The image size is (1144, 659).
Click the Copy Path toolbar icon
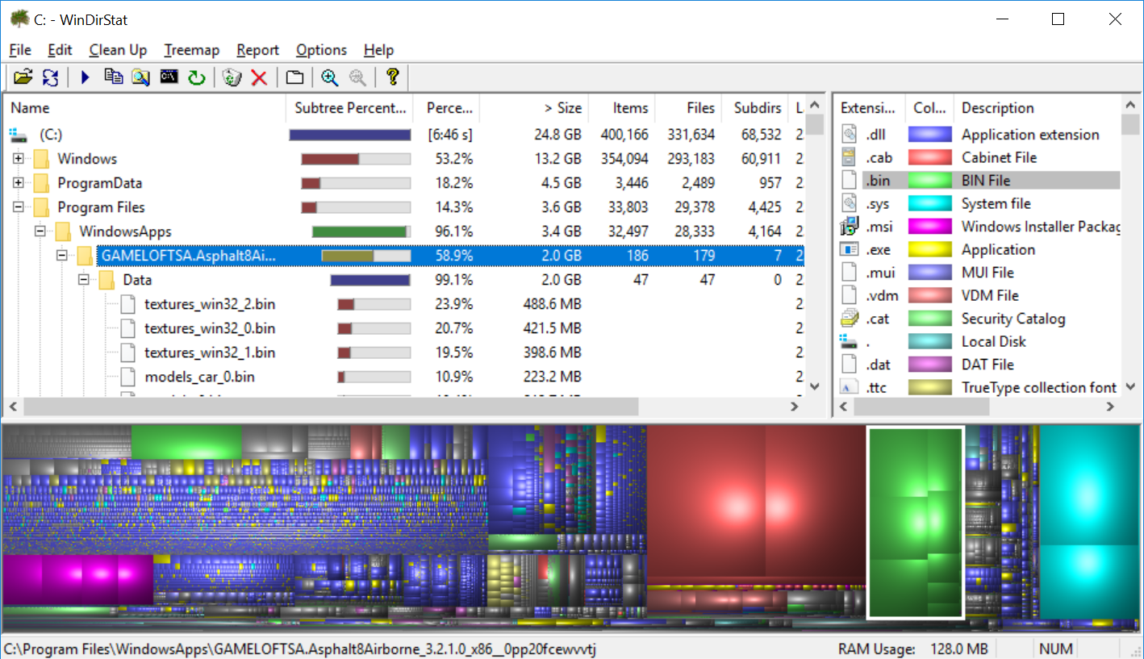coord(114,77)
